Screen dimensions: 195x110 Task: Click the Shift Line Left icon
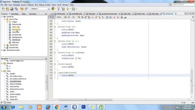tap(107, 17)
